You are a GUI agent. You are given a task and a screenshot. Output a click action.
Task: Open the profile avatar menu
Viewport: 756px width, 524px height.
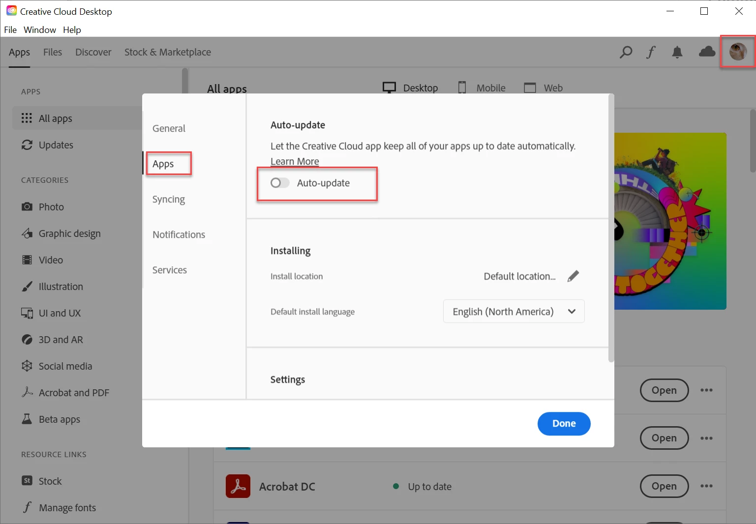click(738, 52)
